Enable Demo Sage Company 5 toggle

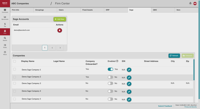tap(110, 99)
